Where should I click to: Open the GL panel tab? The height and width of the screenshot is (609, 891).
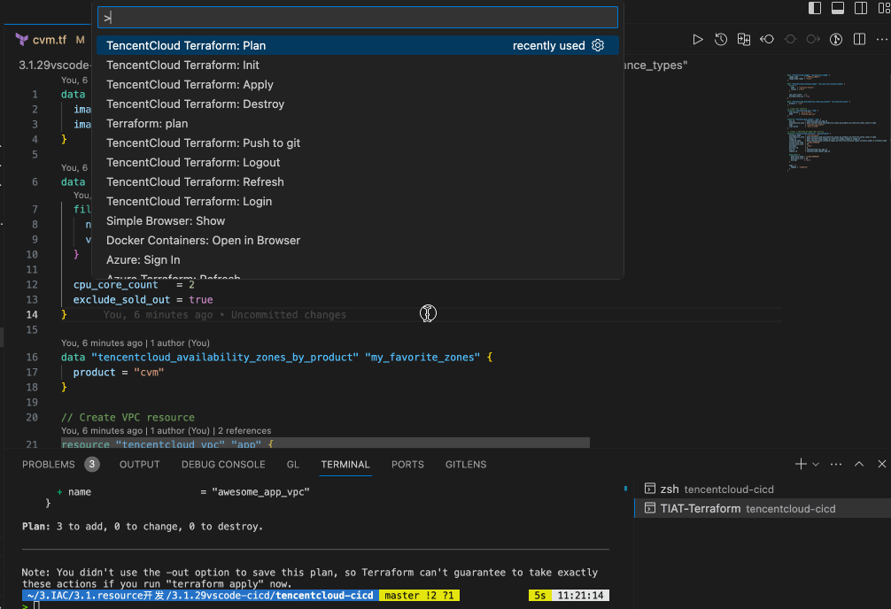[292, 464]
